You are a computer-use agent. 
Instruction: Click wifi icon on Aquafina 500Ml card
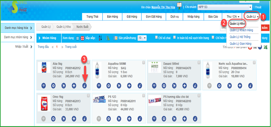pyautogui.click(x=99, y=86)
